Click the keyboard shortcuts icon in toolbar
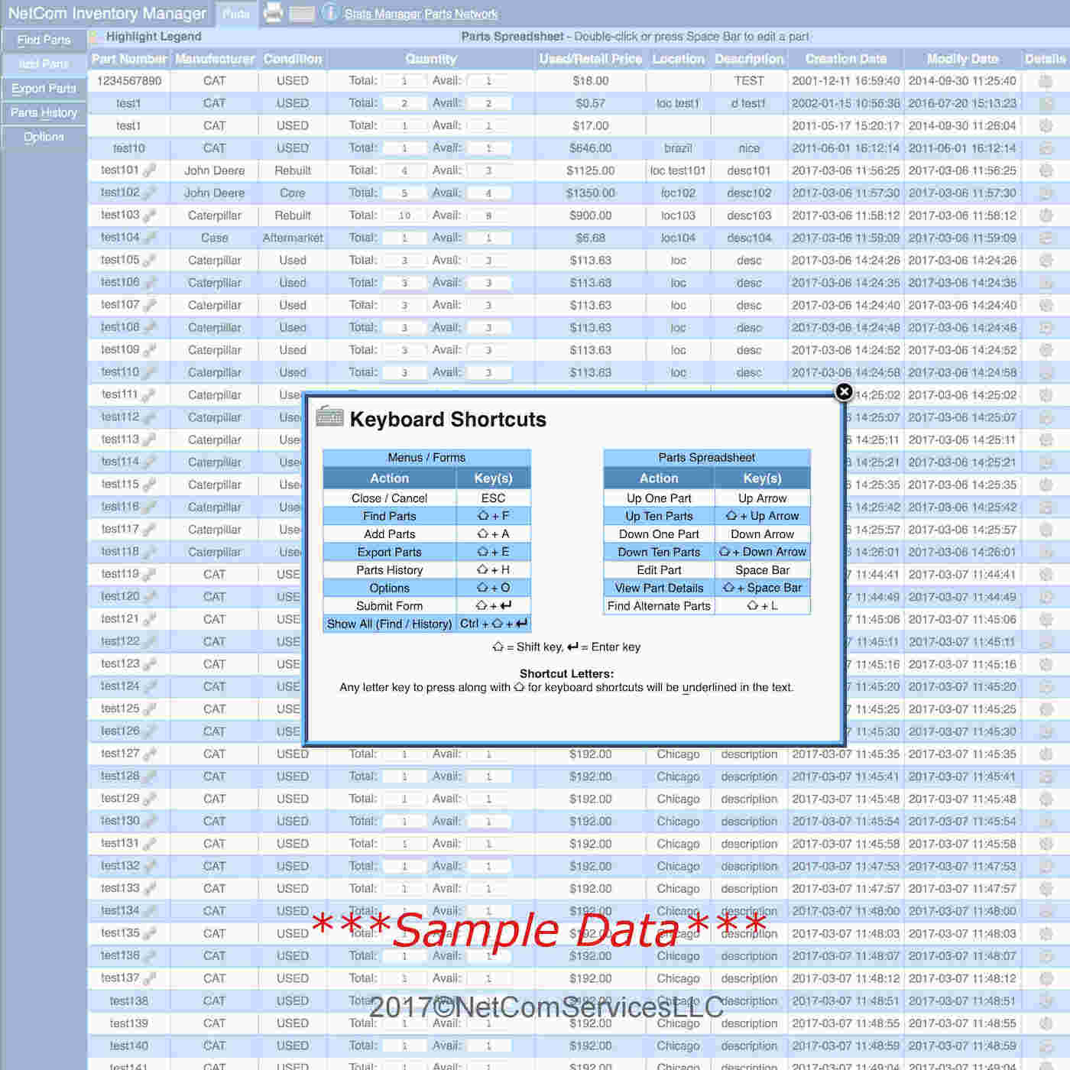Screen dimensions: 1070x1070 [x=302, y=13]
